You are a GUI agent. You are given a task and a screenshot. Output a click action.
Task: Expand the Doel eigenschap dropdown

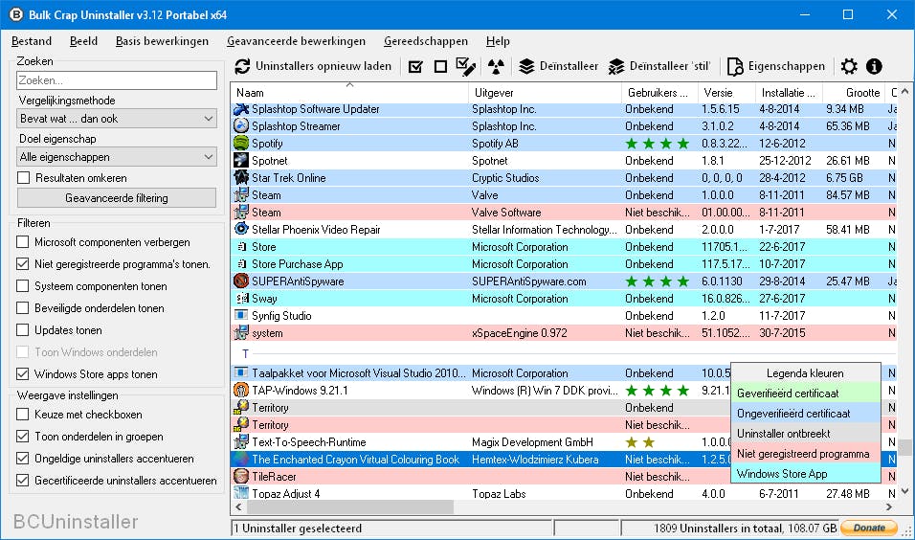[117, 157]
